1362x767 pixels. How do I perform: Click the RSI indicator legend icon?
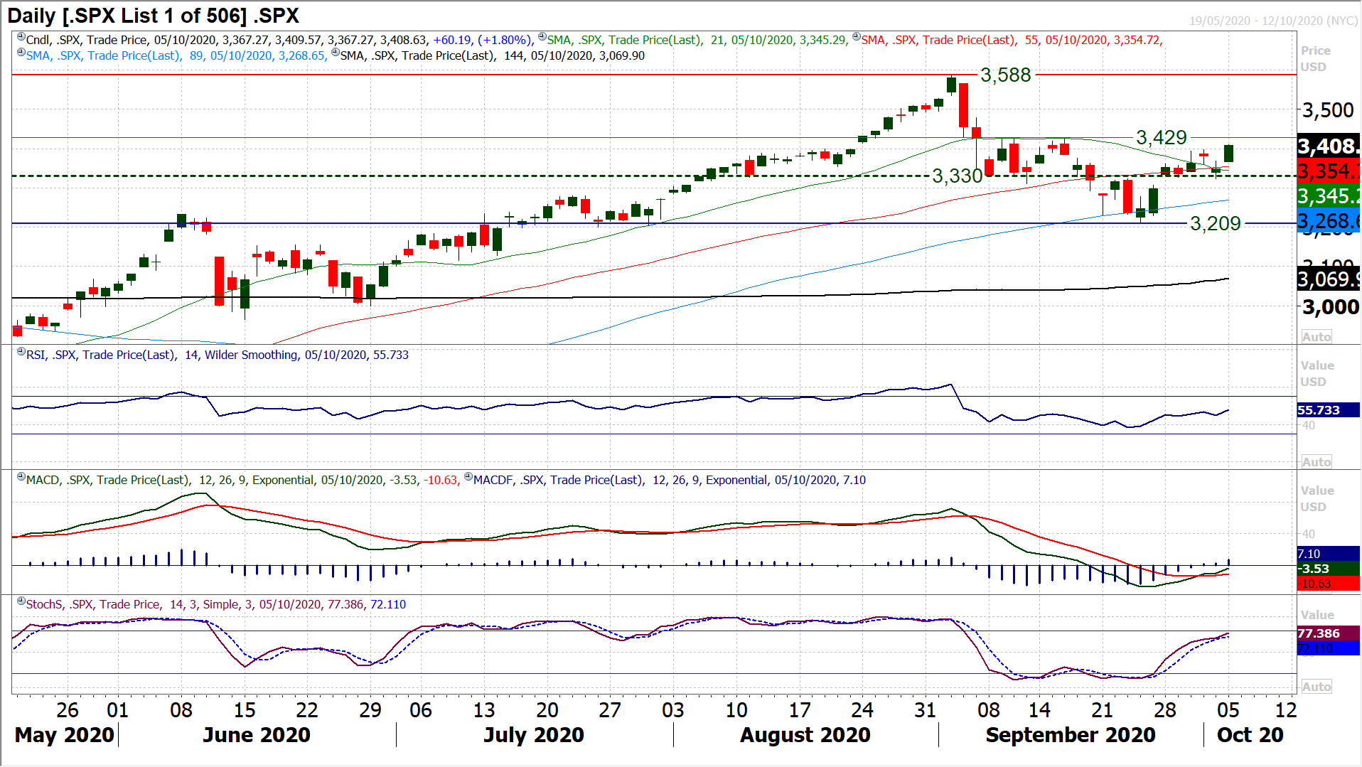[x=21, y=352]
